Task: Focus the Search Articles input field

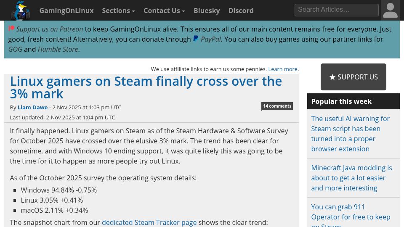Action: 337,10
